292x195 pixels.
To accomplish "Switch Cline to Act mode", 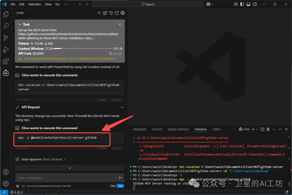I will click(121, 186).
